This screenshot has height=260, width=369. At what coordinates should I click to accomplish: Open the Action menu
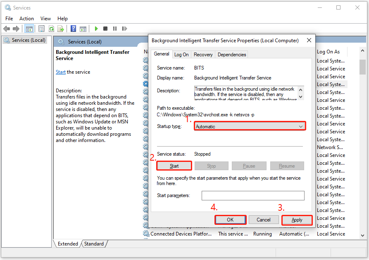click(26, 19)
